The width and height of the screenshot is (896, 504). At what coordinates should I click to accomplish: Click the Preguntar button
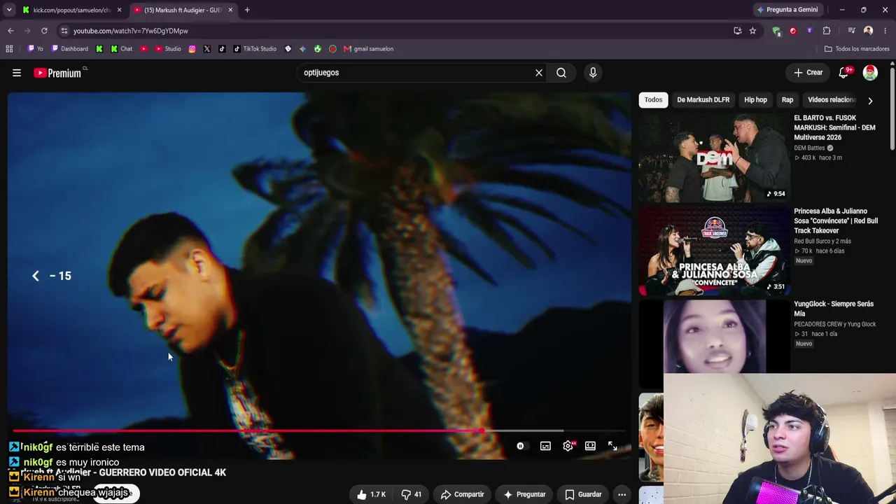(524, 494)
